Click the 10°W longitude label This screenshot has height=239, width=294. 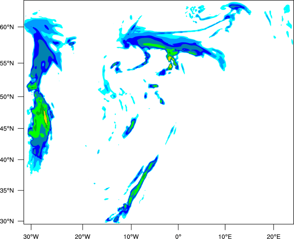click(131, 236)
